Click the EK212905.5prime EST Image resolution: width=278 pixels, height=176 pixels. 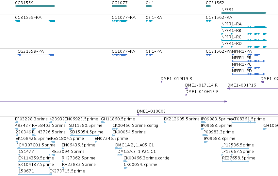point(165,122)
